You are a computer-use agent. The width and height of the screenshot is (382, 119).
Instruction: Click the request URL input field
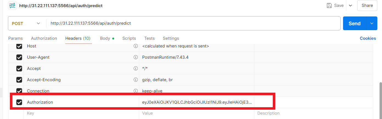tap(192, 24)
